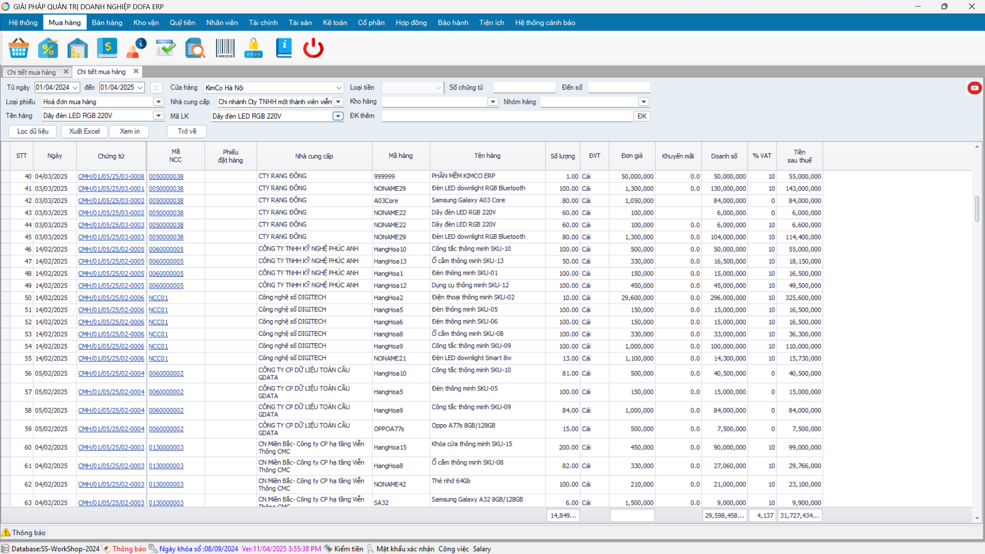Click the double-colon date range button
Viewport: 985px width, 554px height.
156,88
